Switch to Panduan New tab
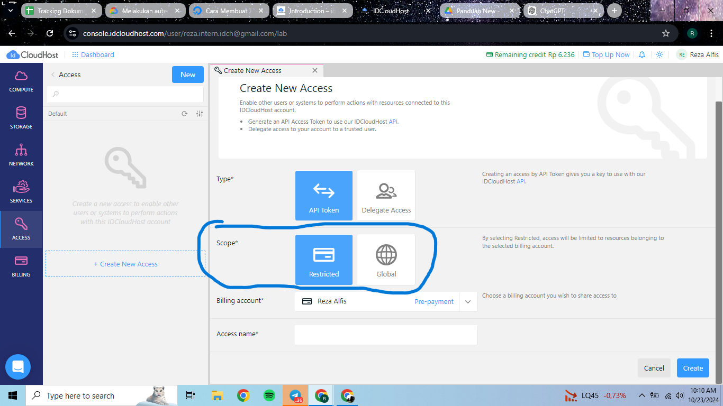 pyautogui.click(x=481, y=11)
